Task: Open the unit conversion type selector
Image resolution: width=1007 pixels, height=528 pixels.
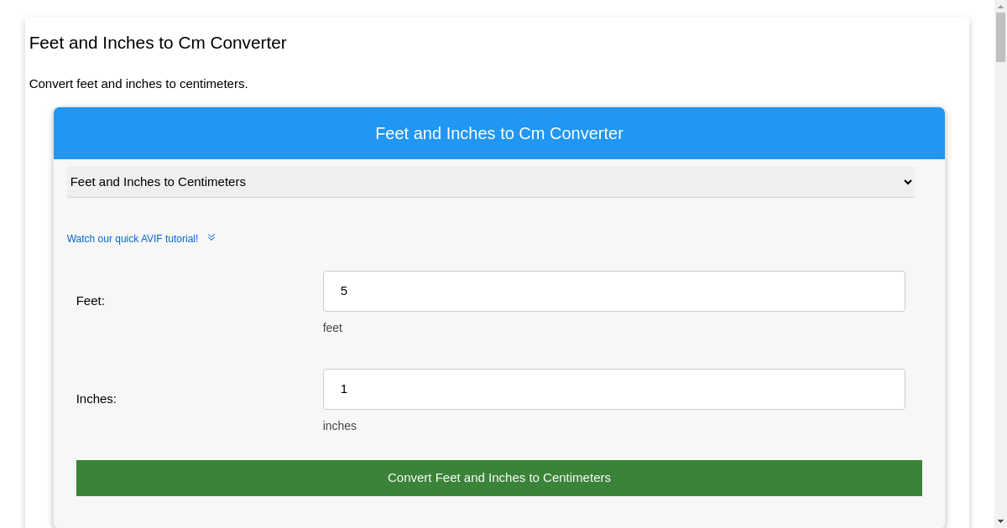Action: point(491,182)
